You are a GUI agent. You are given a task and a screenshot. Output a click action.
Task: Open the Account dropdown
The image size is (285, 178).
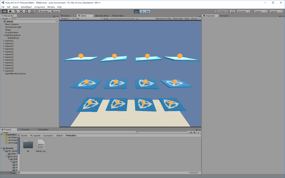pos(244,11)
